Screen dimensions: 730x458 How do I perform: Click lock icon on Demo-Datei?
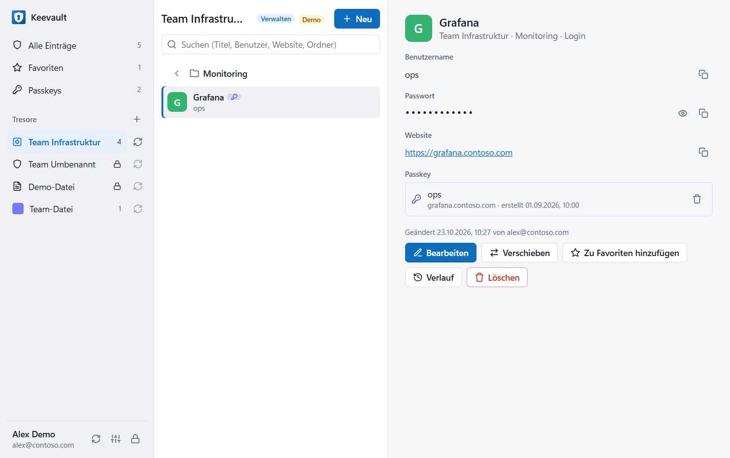click(117, 186)
